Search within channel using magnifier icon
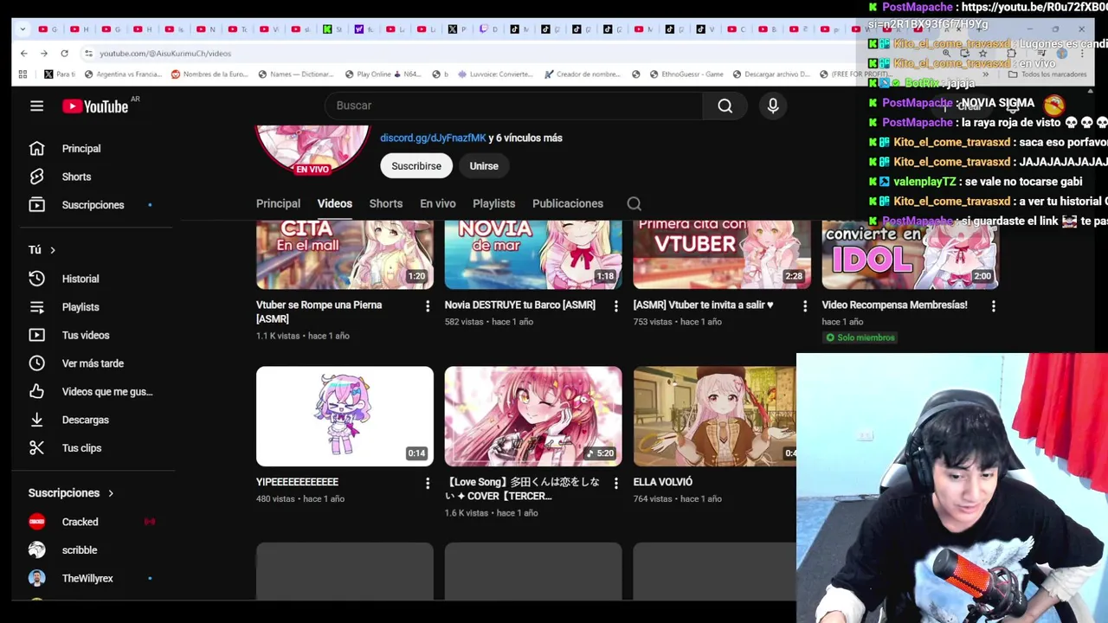 (x=634, y=204)
